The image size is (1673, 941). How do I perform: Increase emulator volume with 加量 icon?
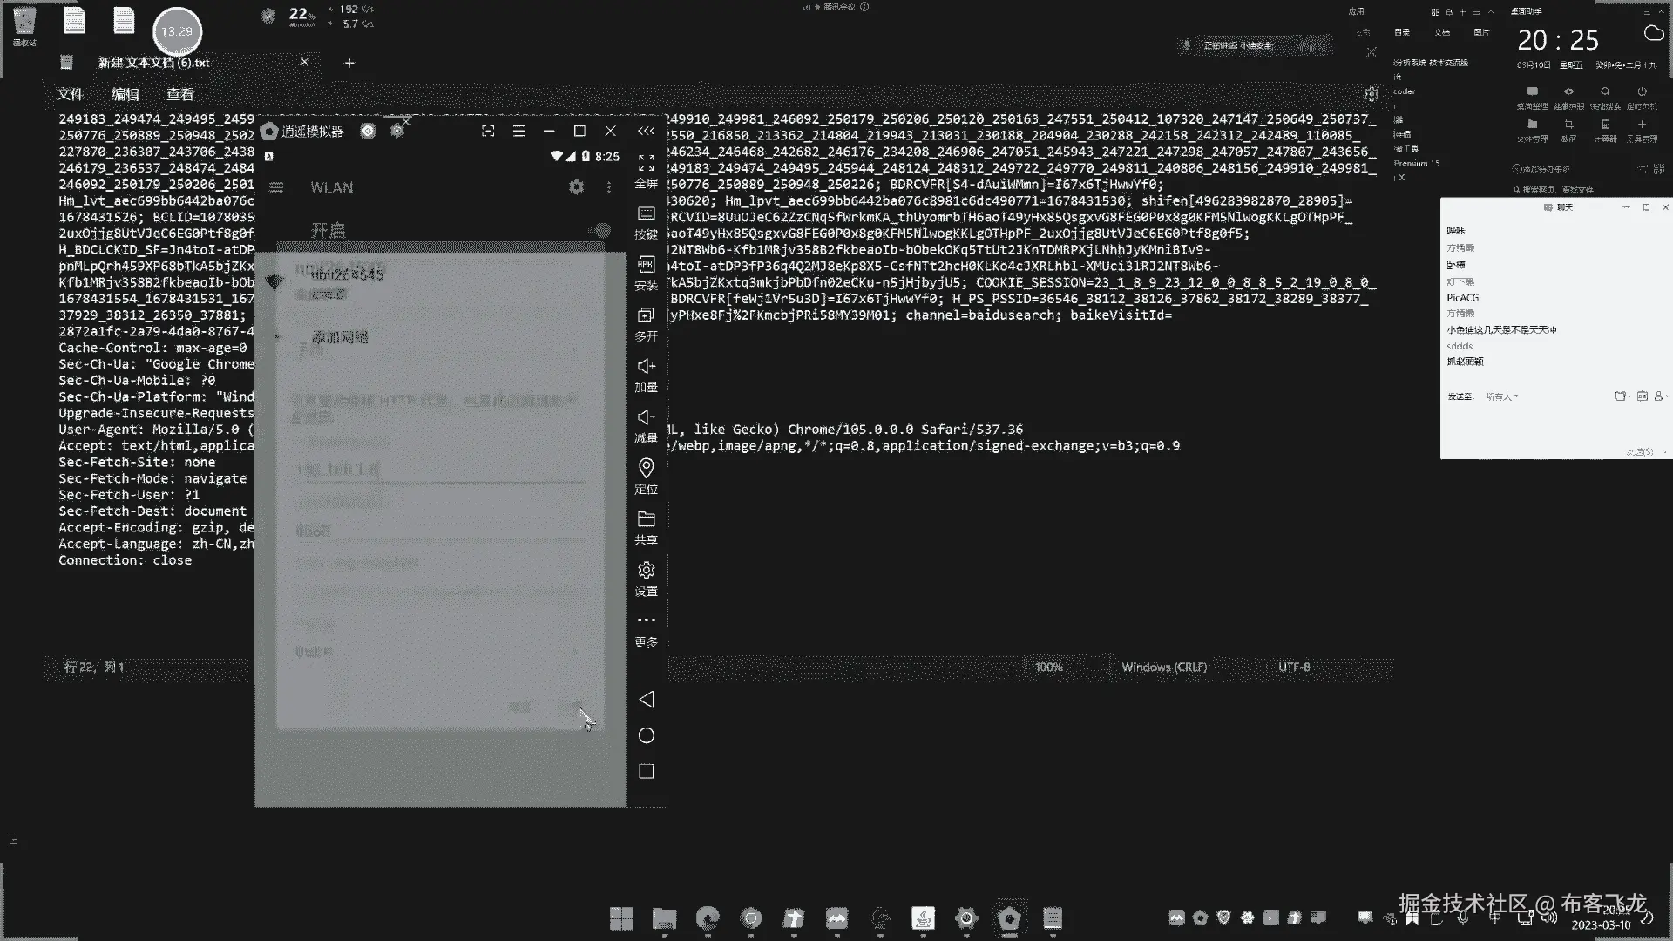click(x=646, y=367)
